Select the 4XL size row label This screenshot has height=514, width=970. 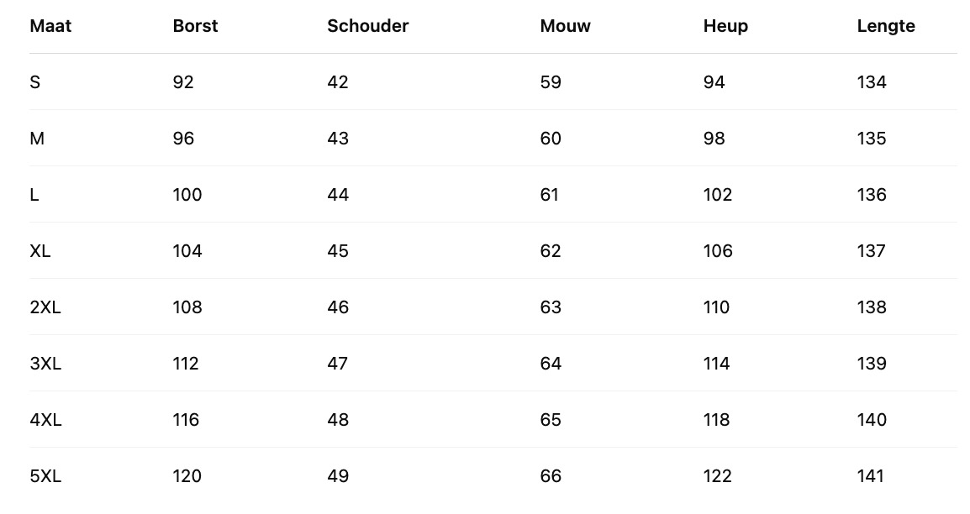pos(45,420)
